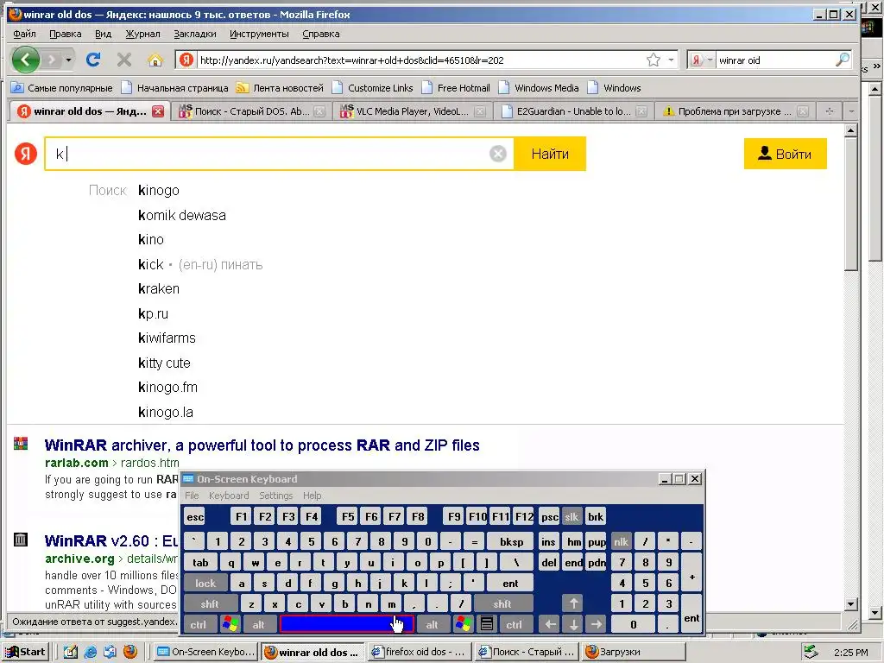Click left arrow key on on-screen keyboard
Viewport: 884px width, 663px height.
coord(550,624)
